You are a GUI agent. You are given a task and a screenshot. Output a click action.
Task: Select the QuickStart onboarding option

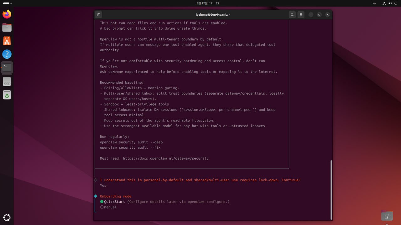(114, 202)
